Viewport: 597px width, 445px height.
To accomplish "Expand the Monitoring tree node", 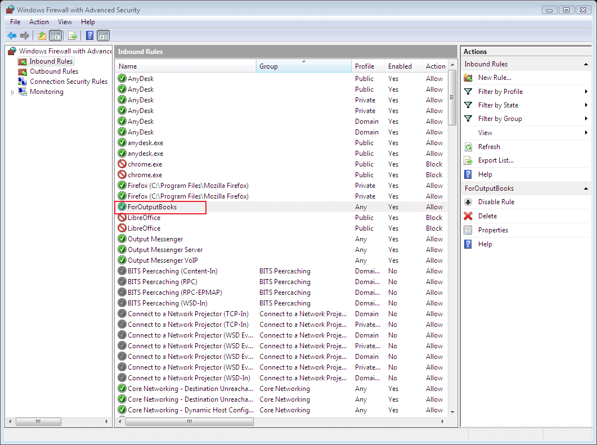I will [12, 92].
